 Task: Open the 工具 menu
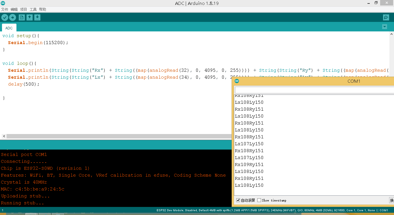(33, 10)
